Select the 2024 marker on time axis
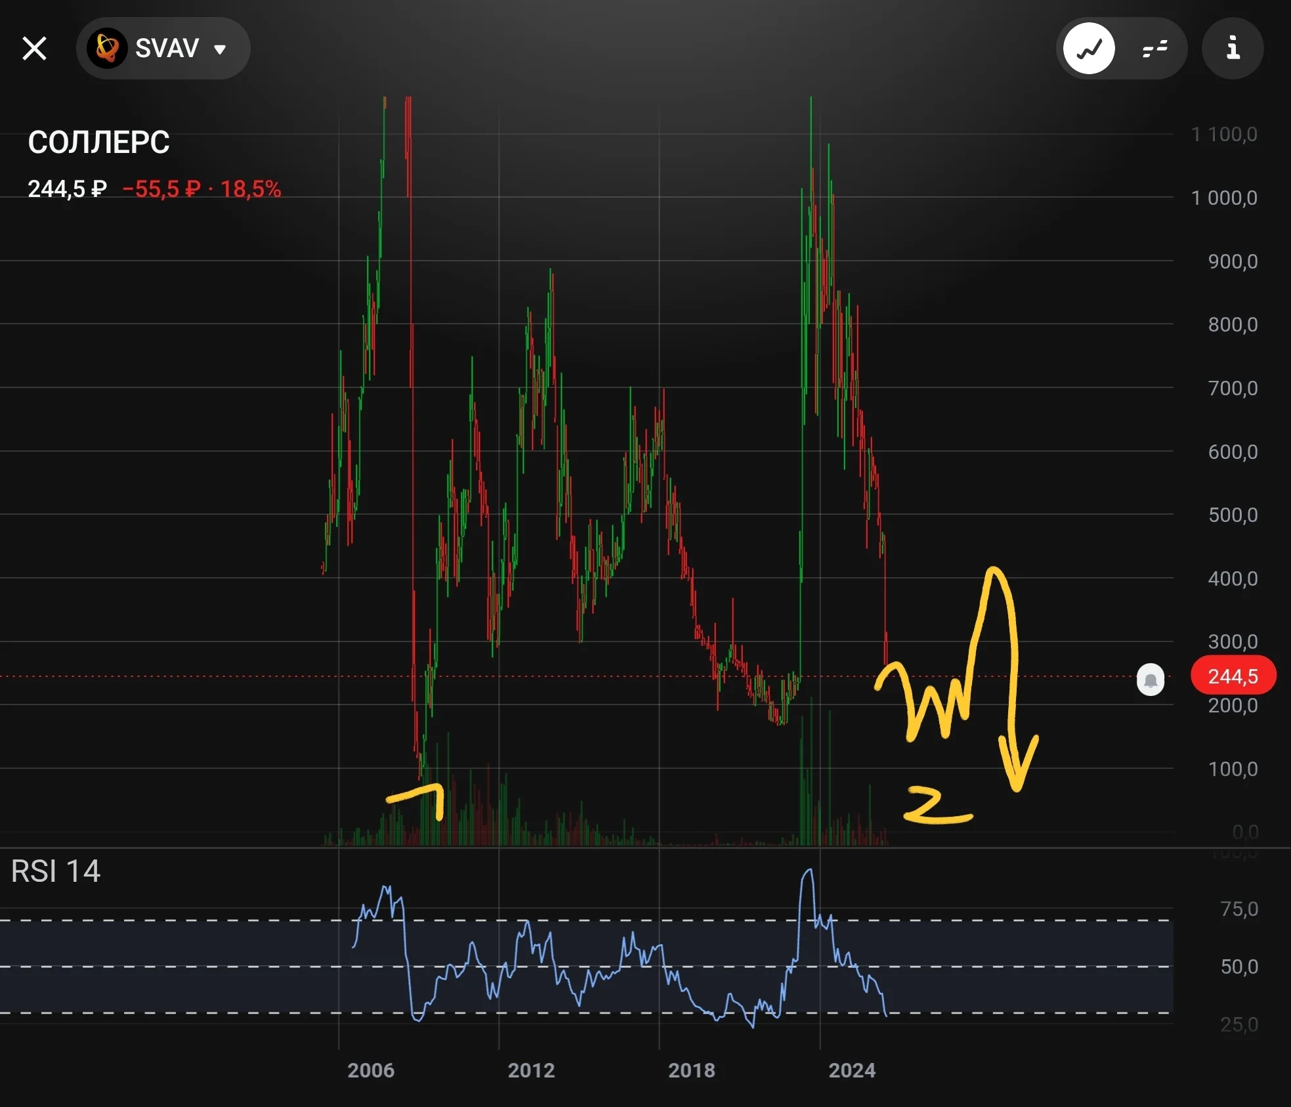 (x=852, y=1070)
